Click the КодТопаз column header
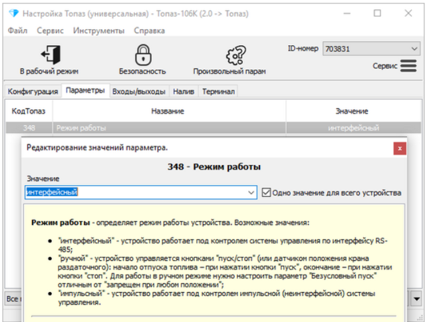 (x=29, y=111)
